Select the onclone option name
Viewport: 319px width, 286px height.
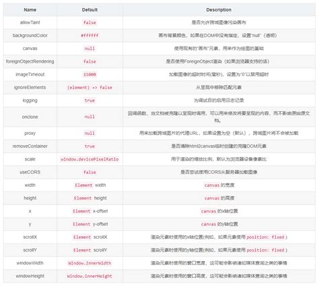pyautogui.click(x=30, y=117)
